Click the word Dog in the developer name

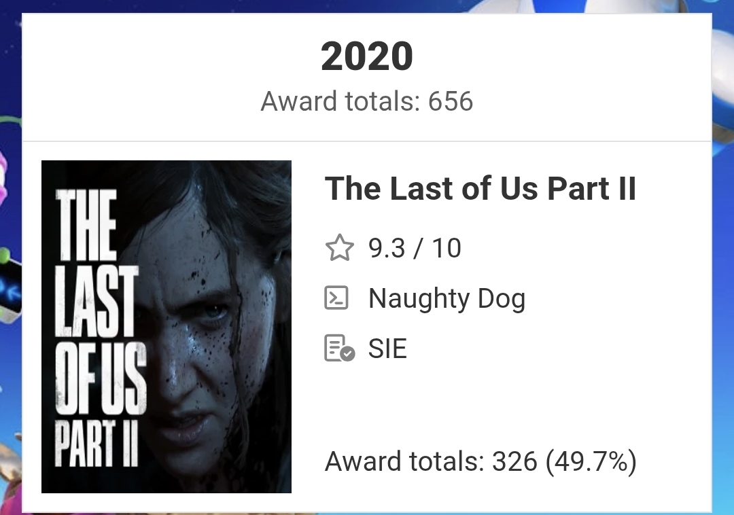pos(502,298)
